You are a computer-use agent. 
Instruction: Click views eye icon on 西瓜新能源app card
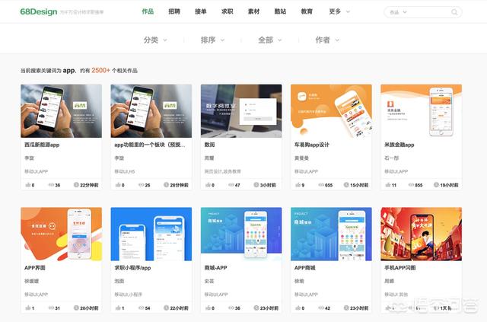click(x=51, y=185)
